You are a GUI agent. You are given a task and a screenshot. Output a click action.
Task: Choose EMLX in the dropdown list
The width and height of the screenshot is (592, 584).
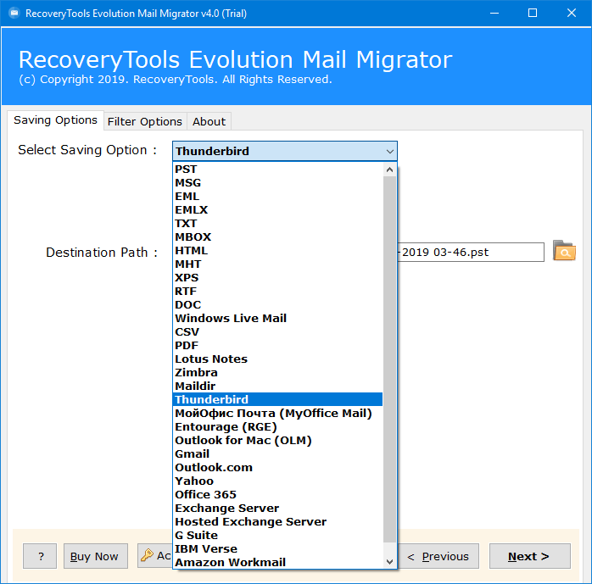click(x=277, y=210)
